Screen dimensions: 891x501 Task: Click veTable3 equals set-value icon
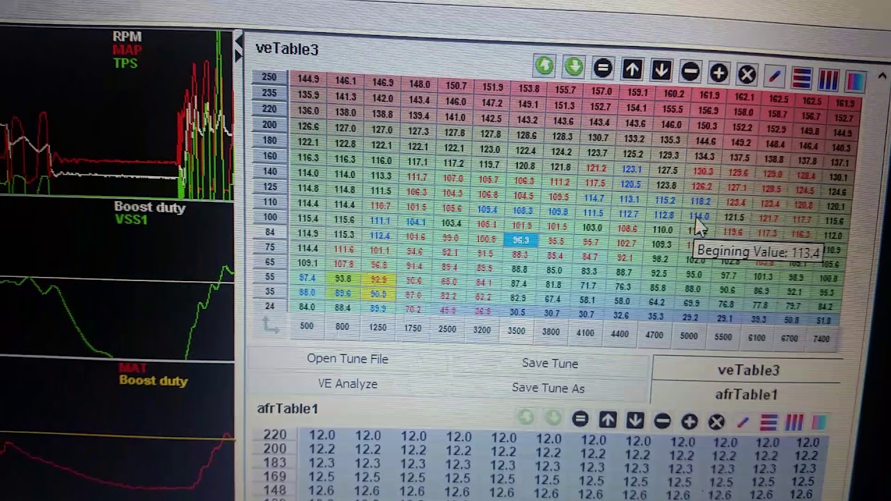tap(603, 68)
